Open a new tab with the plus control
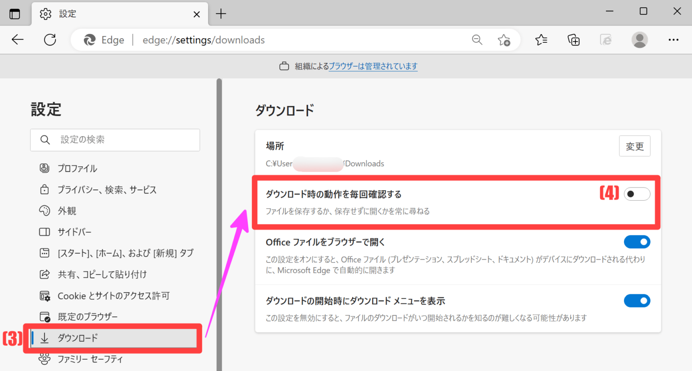692x371 pixels. coord(221,14)
